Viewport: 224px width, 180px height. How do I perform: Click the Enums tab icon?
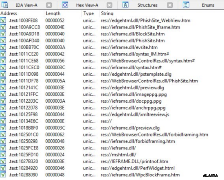click(x=186, y=5)
